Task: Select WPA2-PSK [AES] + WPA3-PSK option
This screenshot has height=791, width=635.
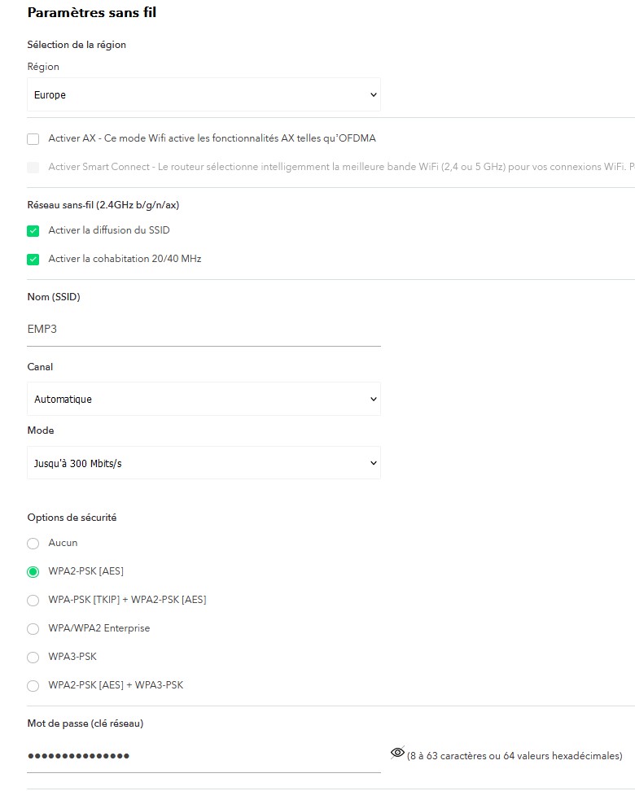Action: coord(33,686)
